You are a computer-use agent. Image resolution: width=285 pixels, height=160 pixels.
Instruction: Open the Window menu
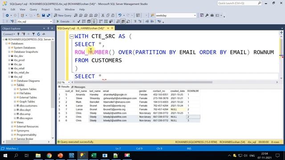(69, 9)
